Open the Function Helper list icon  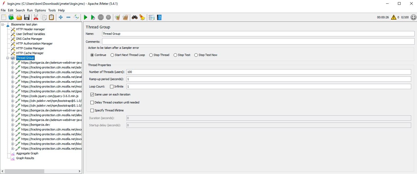pyautogui.click(x=151, y=18)
